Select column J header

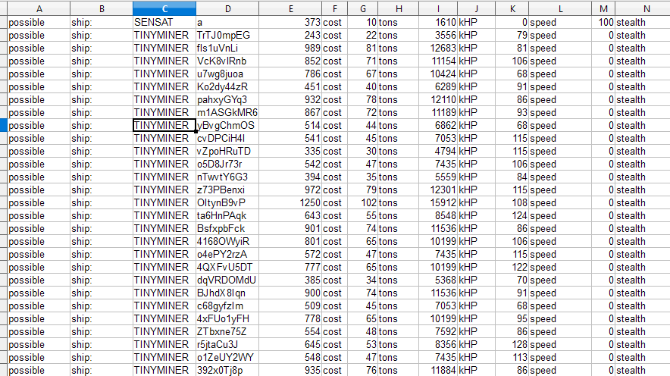tap(477, 8)
